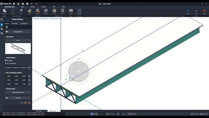Click the X coordinate field in status bar
This screenshot has height=118, width=209.
[x=102, y=114]
